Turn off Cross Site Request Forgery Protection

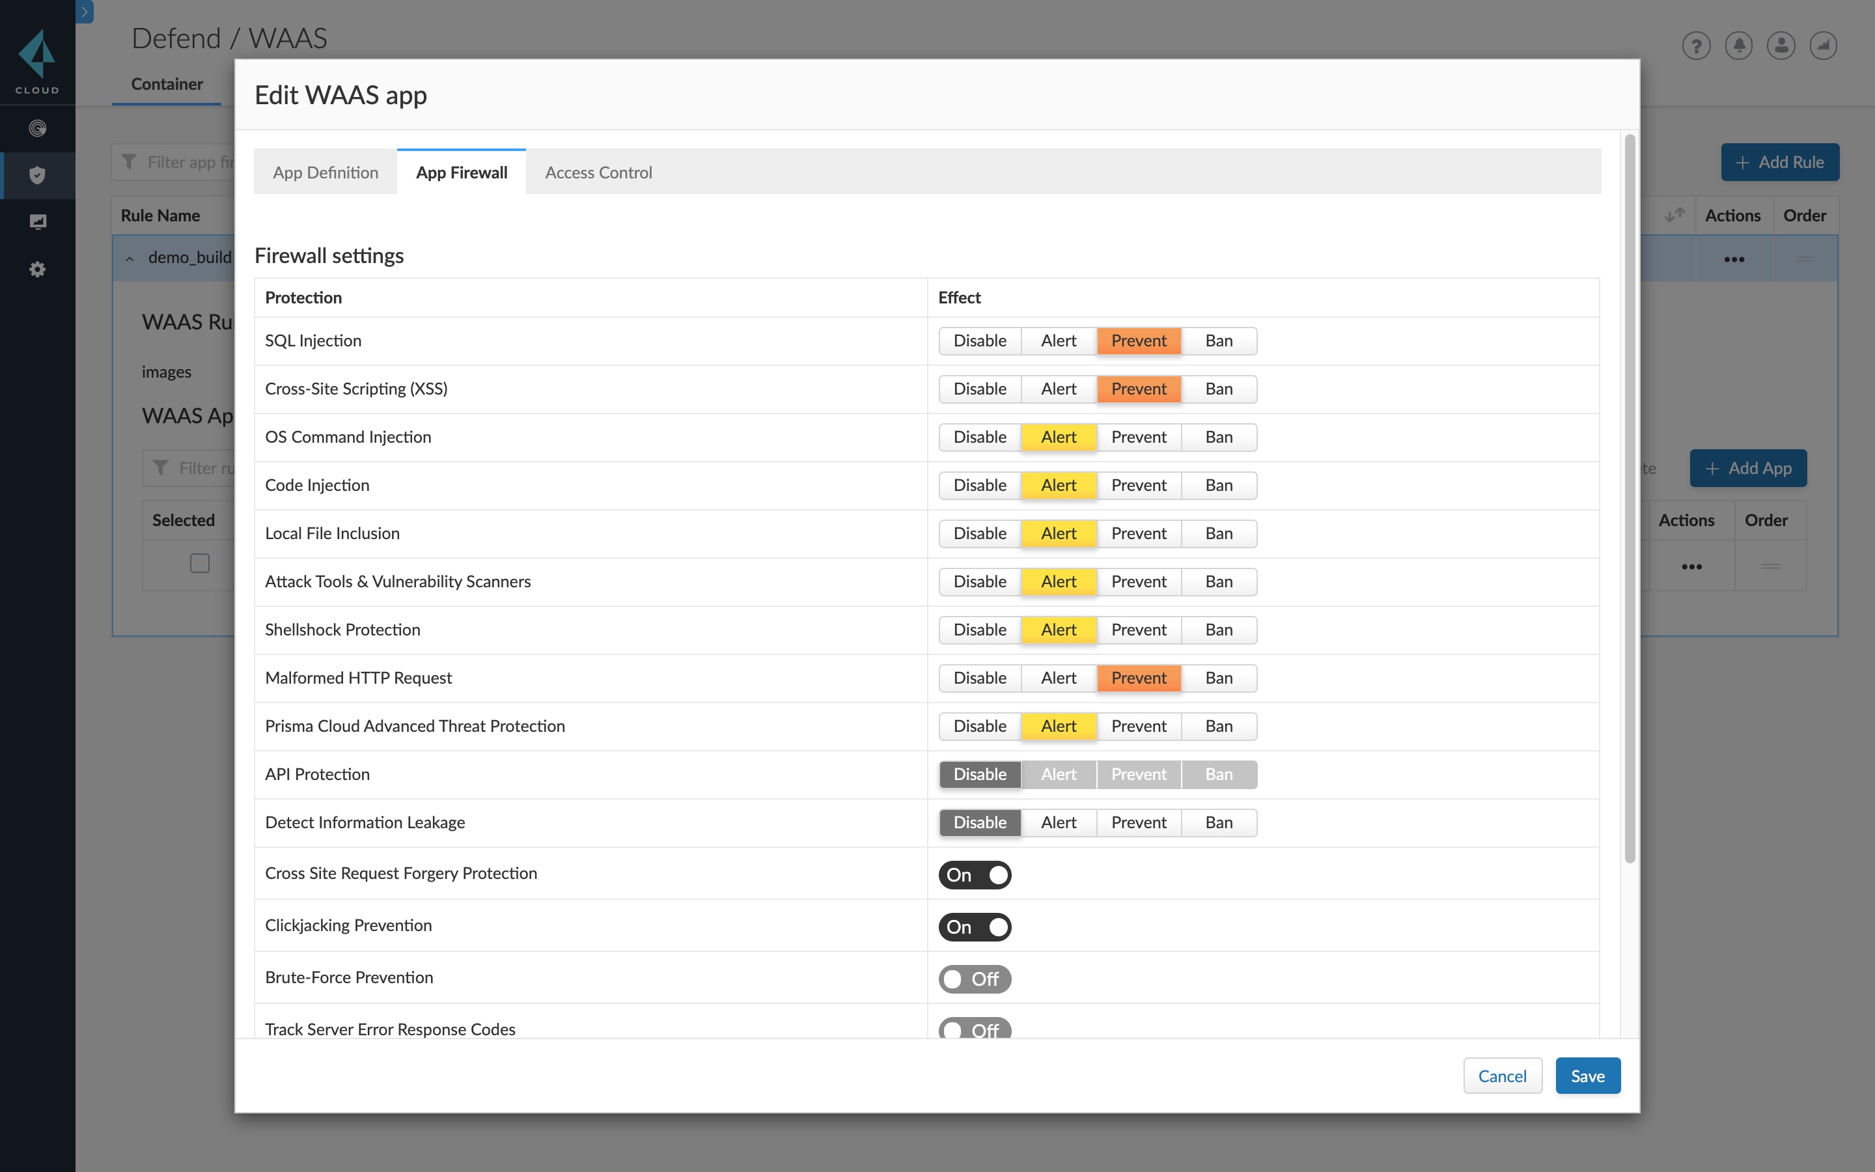point(975,874)
